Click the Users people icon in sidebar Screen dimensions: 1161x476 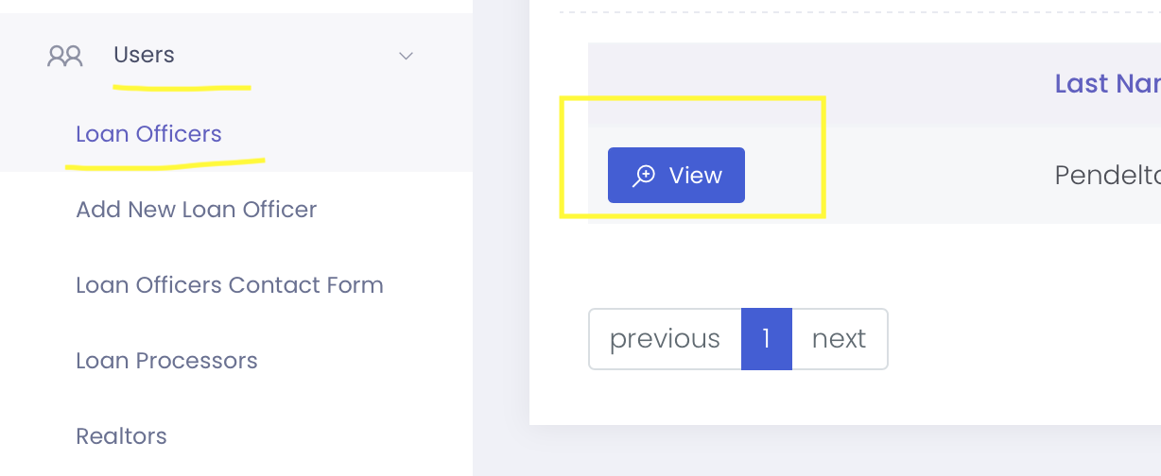coord(65,56)
